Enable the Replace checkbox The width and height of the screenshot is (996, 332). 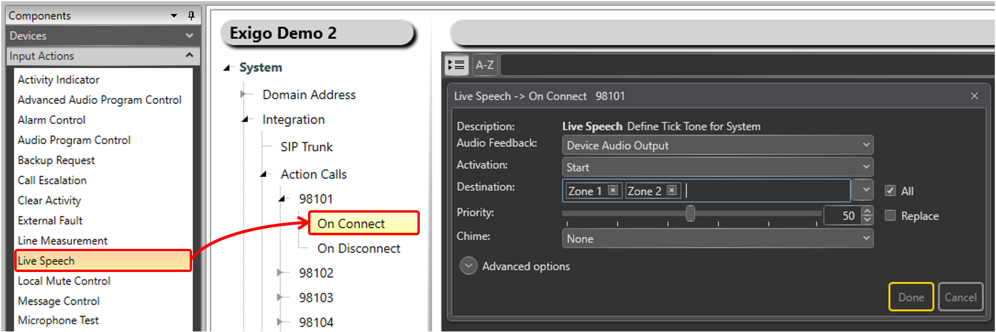pyautogui.click(x=890, y=216)
